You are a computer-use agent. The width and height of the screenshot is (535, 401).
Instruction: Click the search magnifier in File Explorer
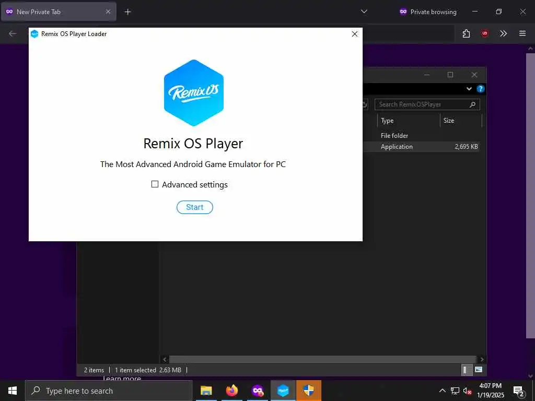(472, 104)
